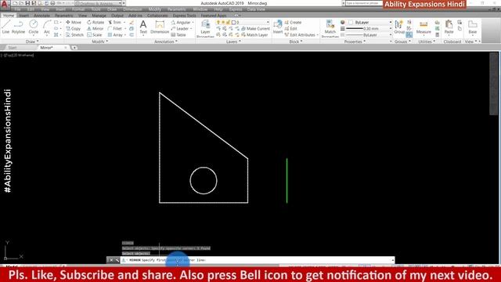
Task: Expand the Draw panel
Action: (x=32, y=42)
